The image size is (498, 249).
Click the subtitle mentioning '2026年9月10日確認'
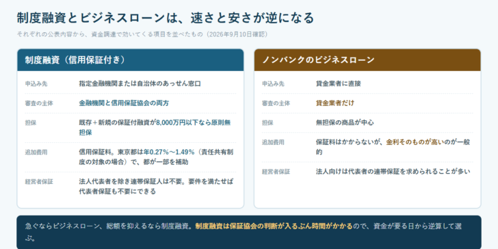click(142, 34)
